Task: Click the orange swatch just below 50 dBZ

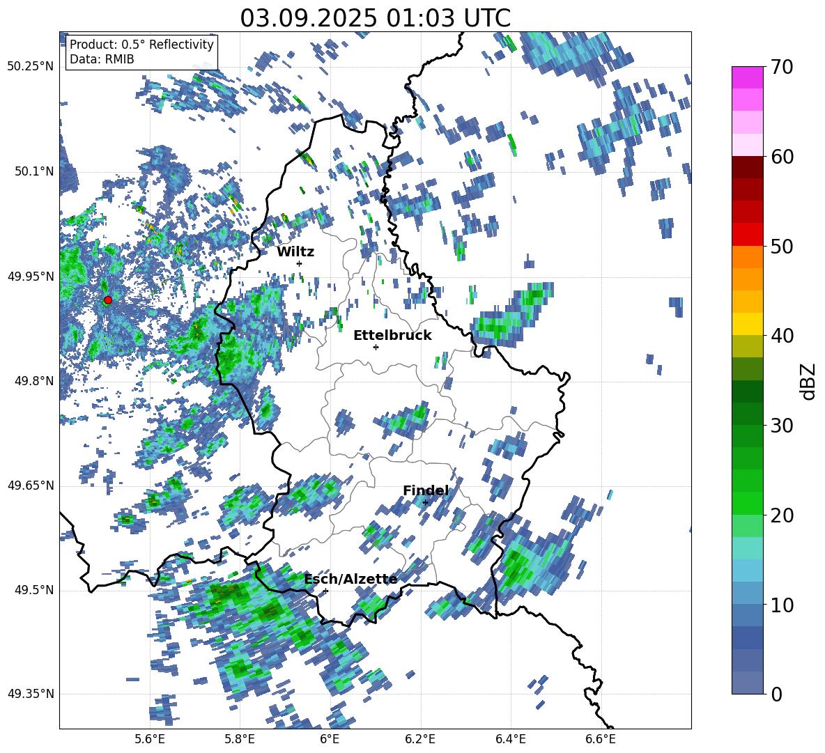Action: [747, 256]
